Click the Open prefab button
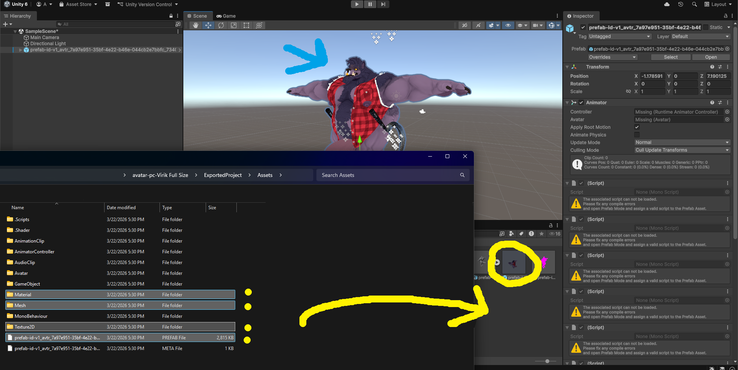Viewport: 738px width, 370px height. pyautogui.click(x=711, y=57)
